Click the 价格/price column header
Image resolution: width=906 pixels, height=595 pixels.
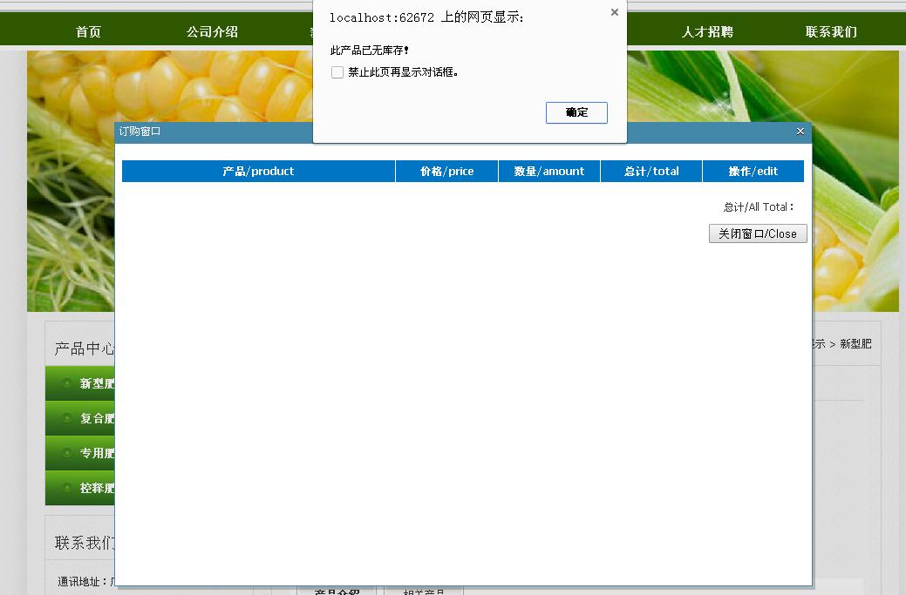[446, 172]
